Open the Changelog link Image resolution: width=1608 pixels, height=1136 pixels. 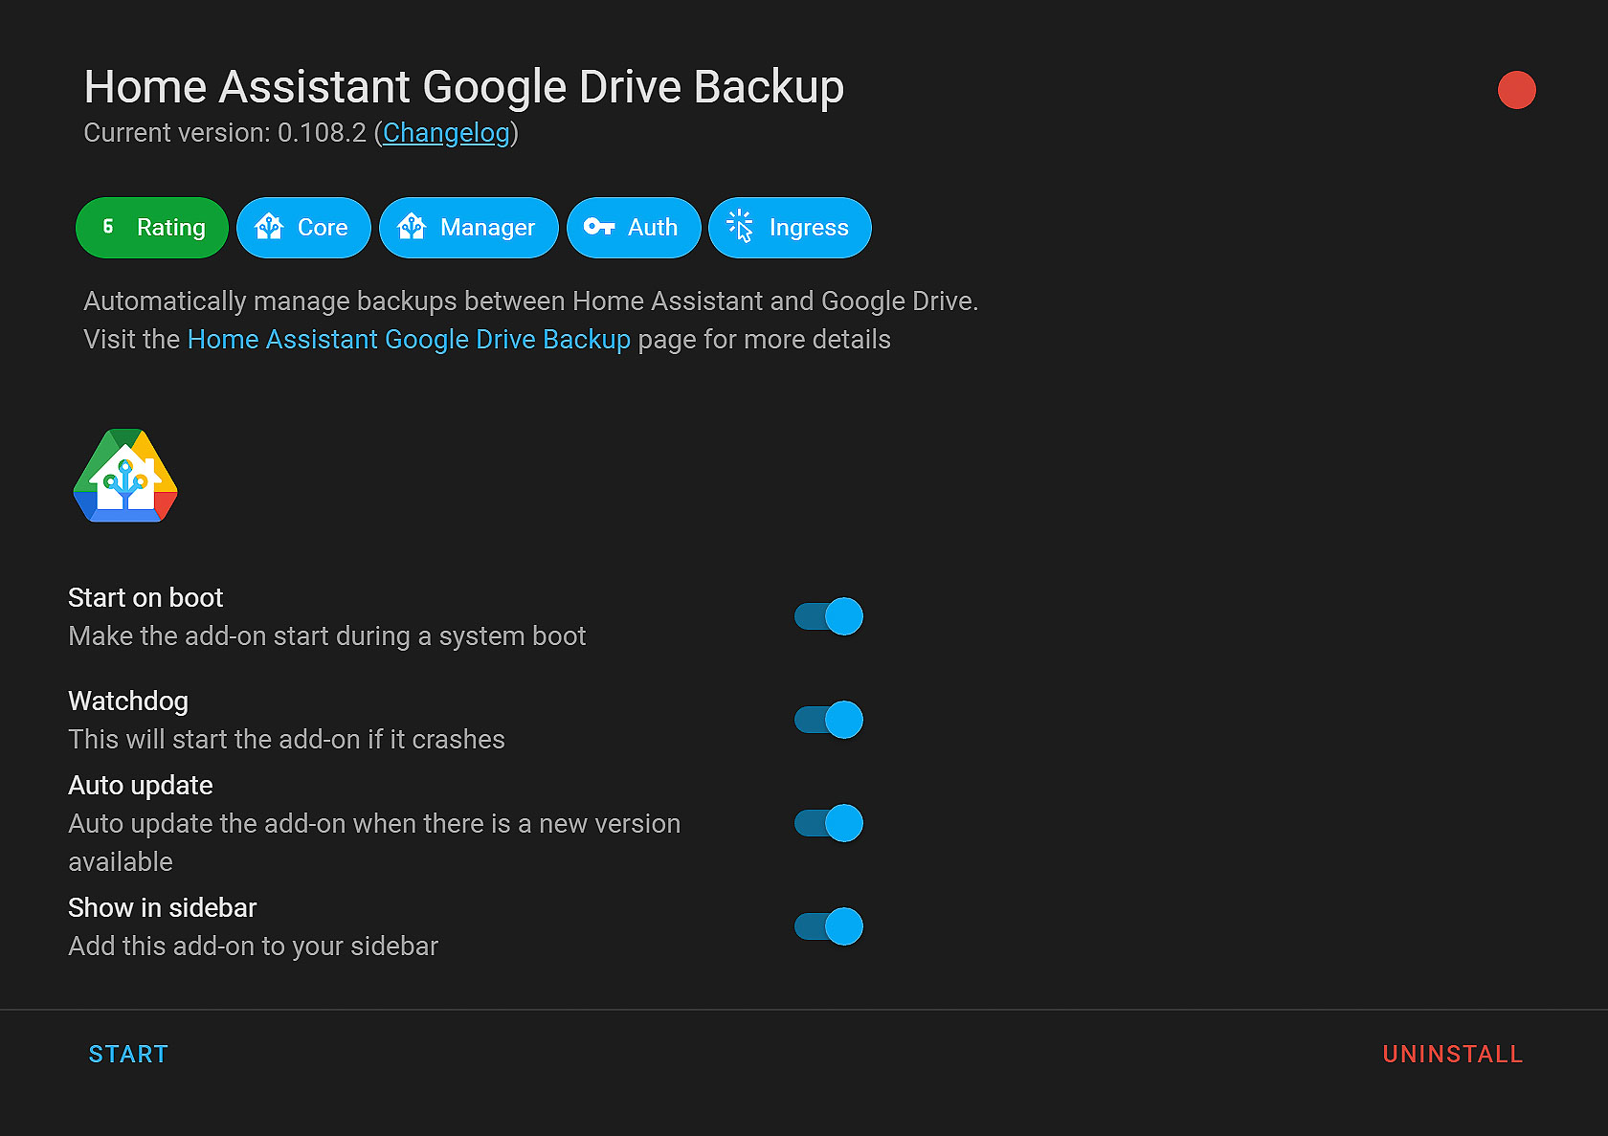446,133
